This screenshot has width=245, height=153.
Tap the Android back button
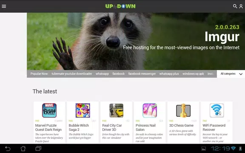[x=8, y=148]
